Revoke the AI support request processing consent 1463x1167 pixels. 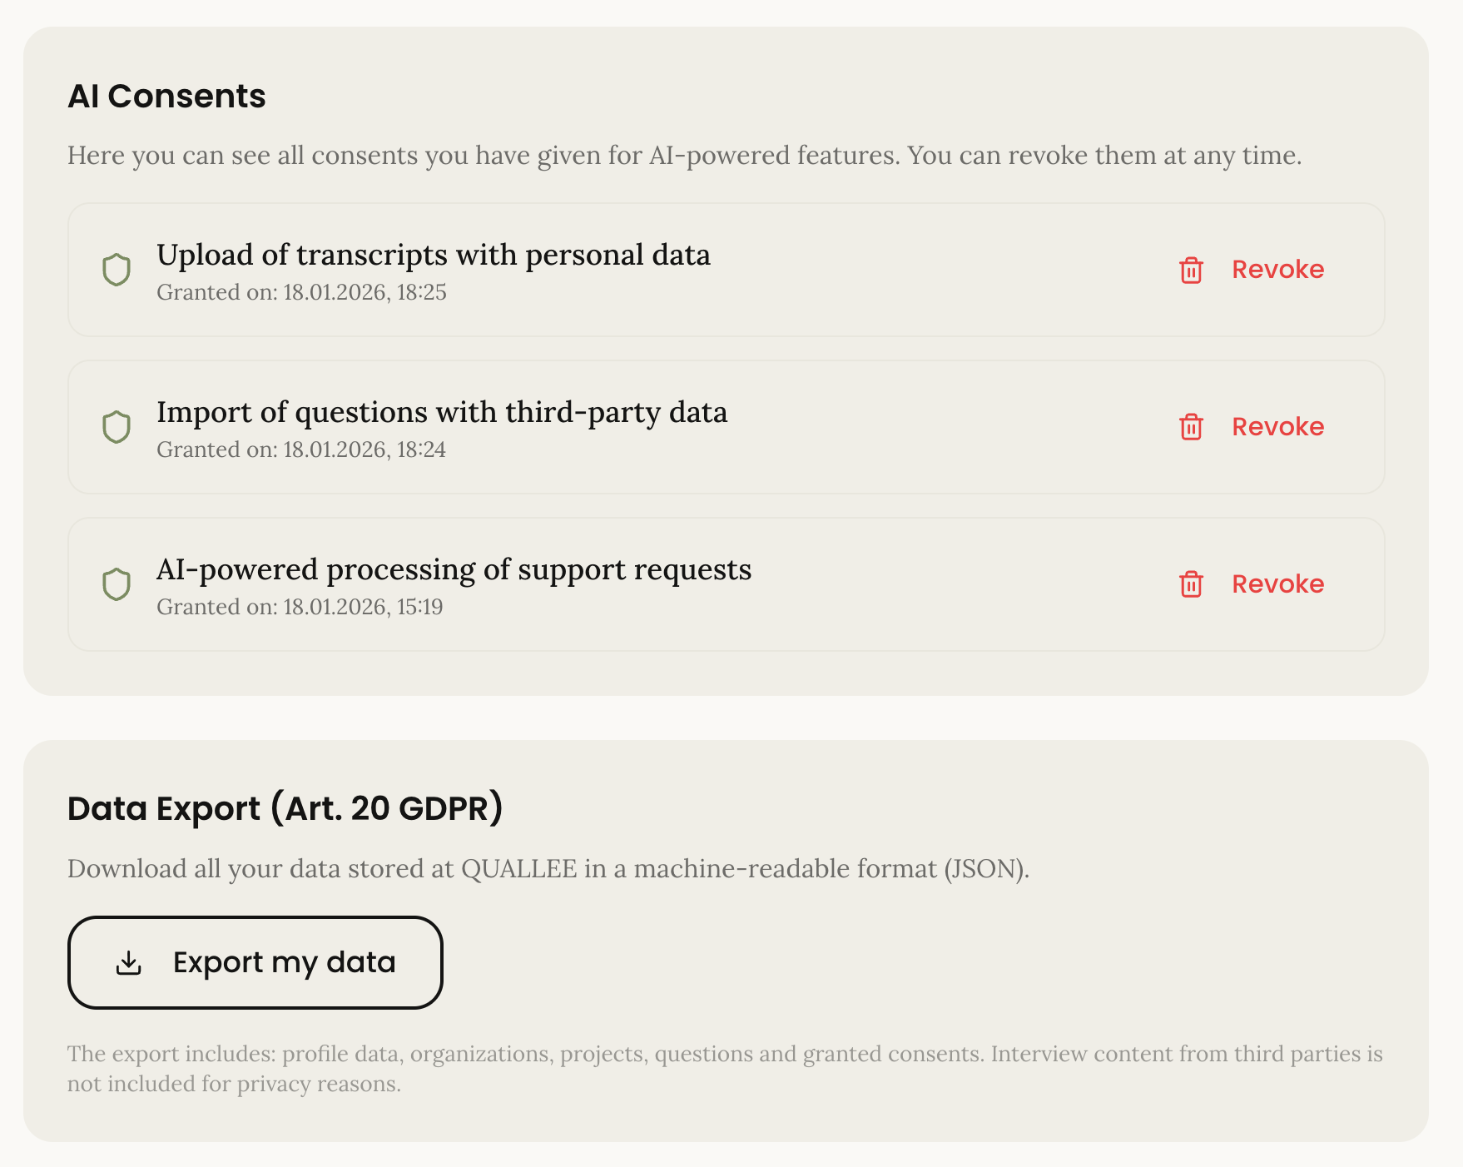(1278, 583)
